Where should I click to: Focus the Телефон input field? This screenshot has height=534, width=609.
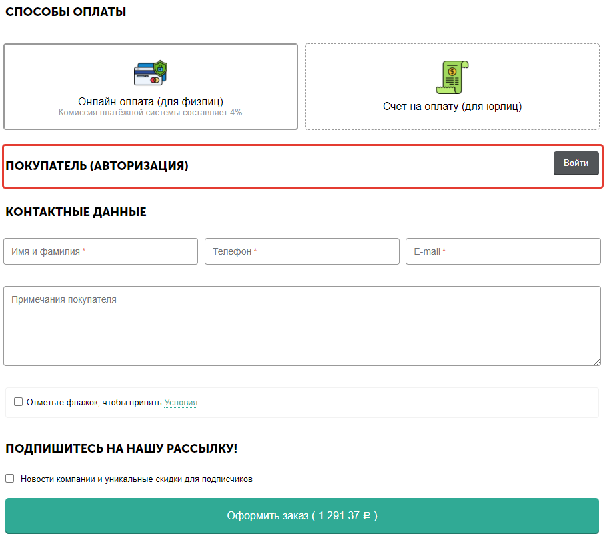coord(303,251)
